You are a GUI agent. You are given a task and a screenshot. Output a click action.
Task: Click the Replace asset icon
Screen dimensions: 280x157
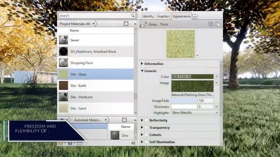tap(211, 24)
